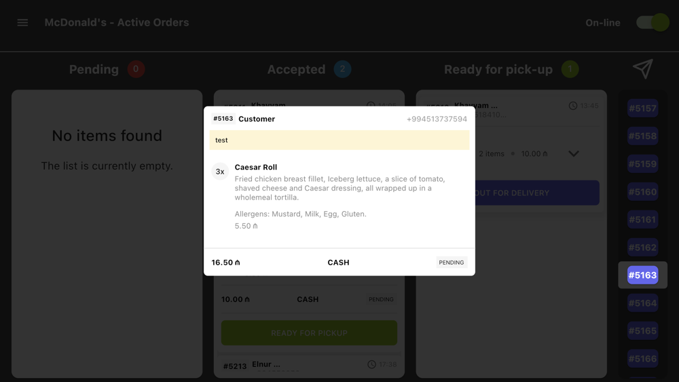Choose order #5162 chip

point(642,248)
